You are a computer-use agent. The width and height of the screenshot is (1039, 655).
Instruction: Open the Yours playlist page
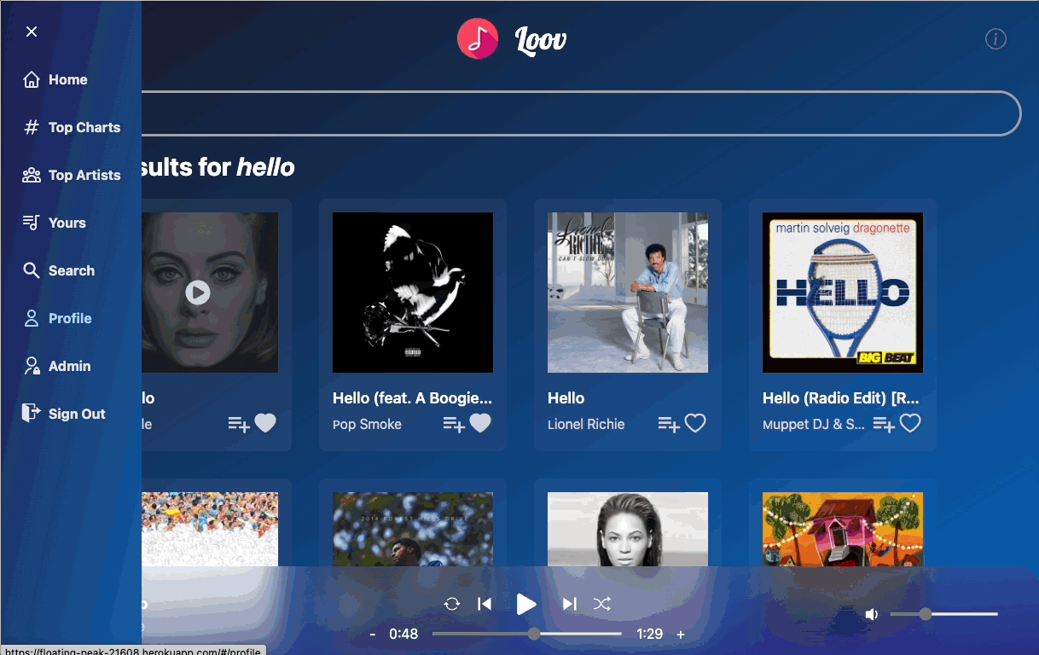point(55,223)
